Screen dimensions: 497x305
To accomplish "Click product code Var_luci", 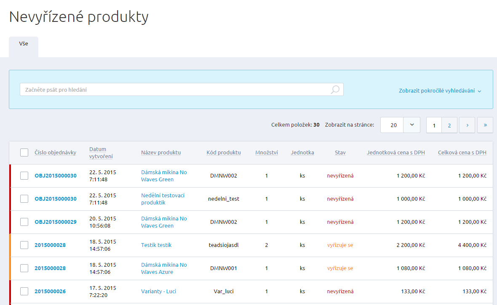I will tap(224, 291).
